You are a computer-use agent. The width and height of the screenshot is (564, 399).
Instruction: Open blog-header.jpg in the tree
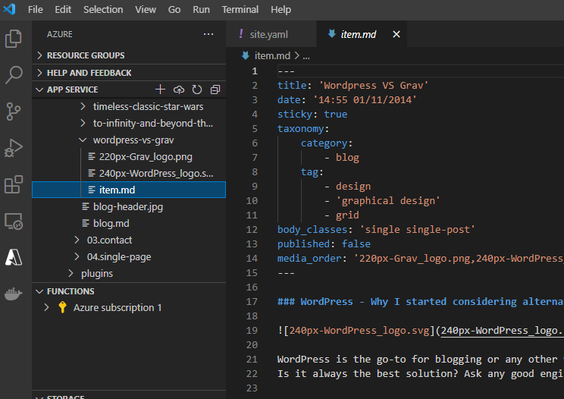click(127, 206)
